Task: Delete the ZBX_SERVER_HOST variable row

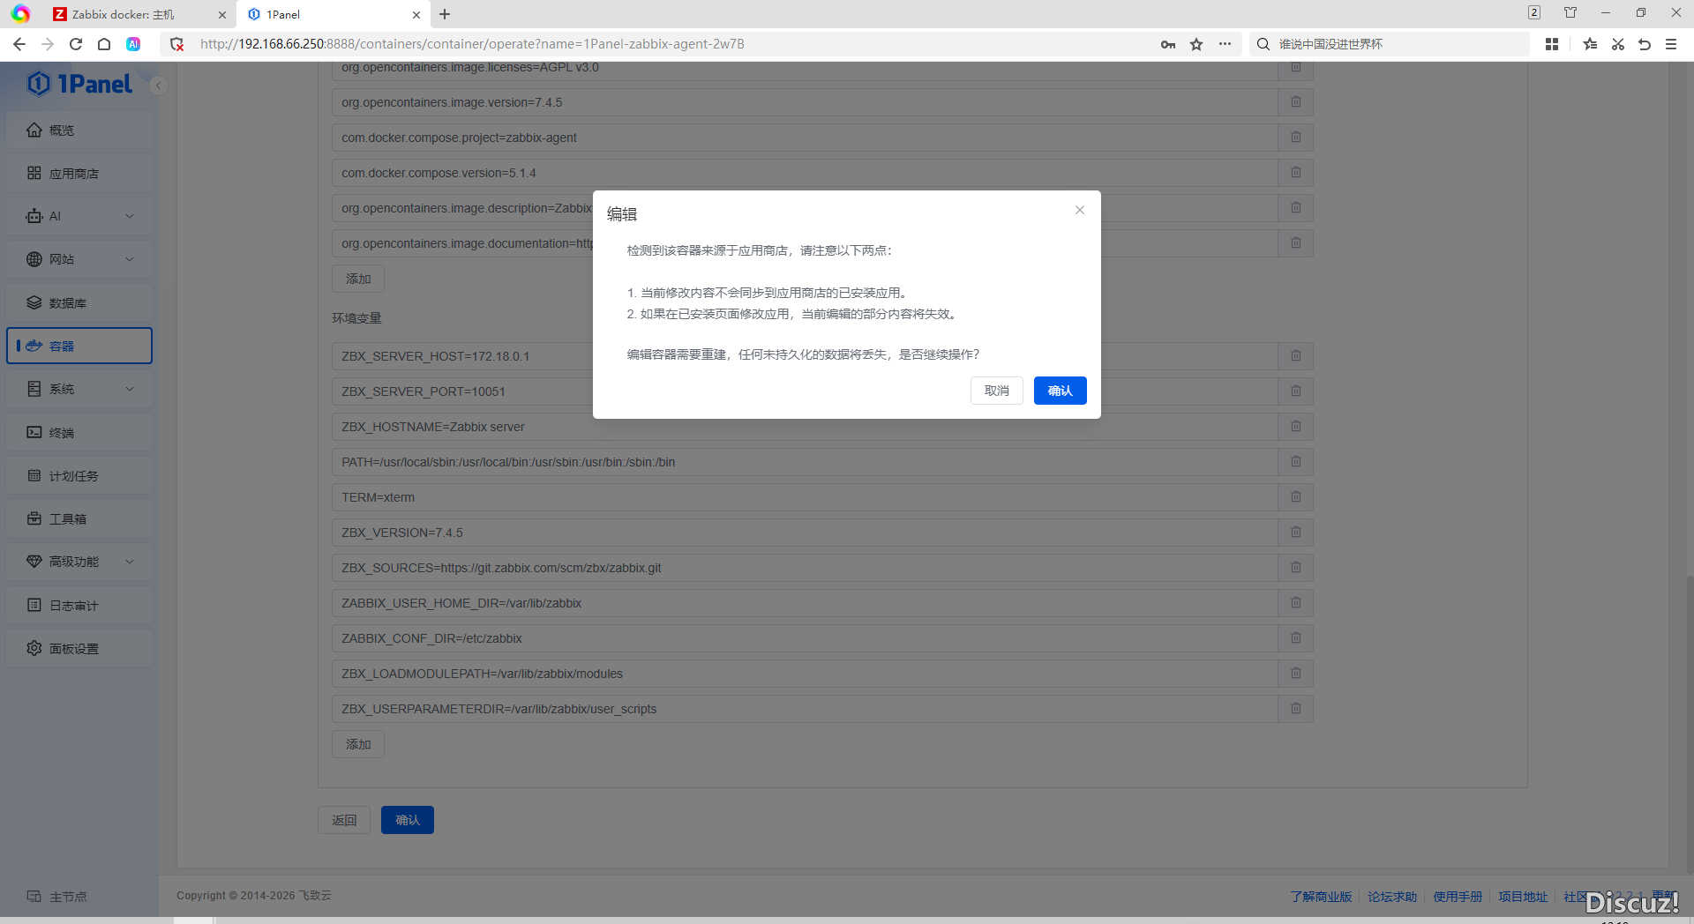Action: point(1296,356)
